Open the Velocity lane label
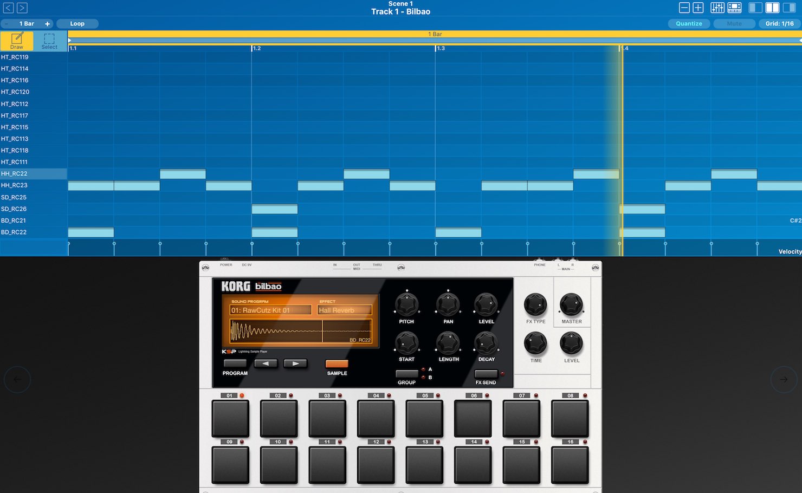This screenshot has width=802, height=493. [x=790, y=251]
